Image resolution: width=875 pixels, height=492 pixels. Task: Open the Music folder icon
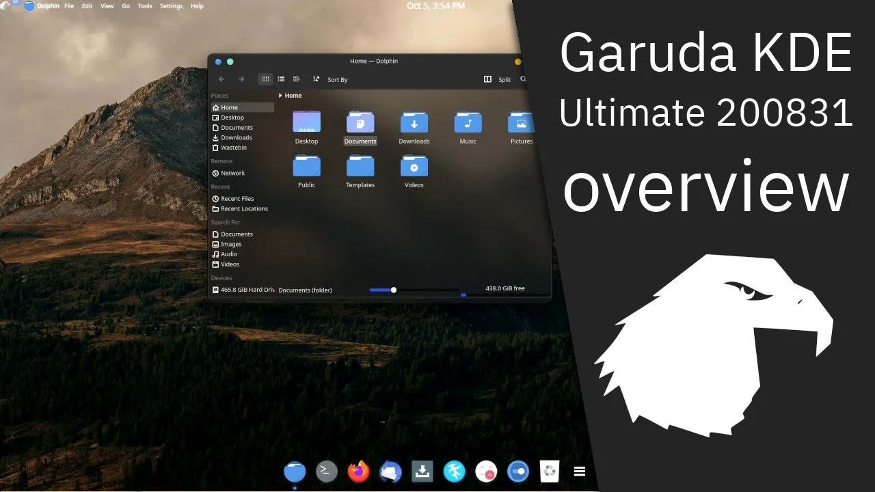point(468,127)
